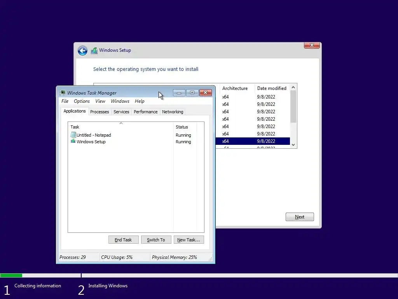
Task: Click 'Physical Memory: 25%' in status bar
Action: pos(175,257)
